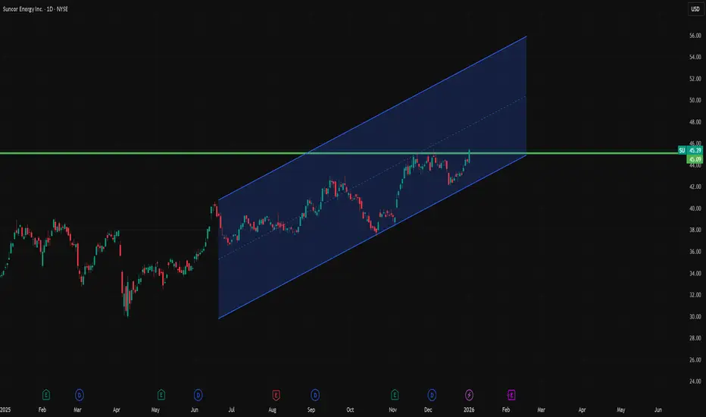The width and height of the screenshot is (706, 417).
Task: Click the 54.00 price axis label
Action: 695,58
